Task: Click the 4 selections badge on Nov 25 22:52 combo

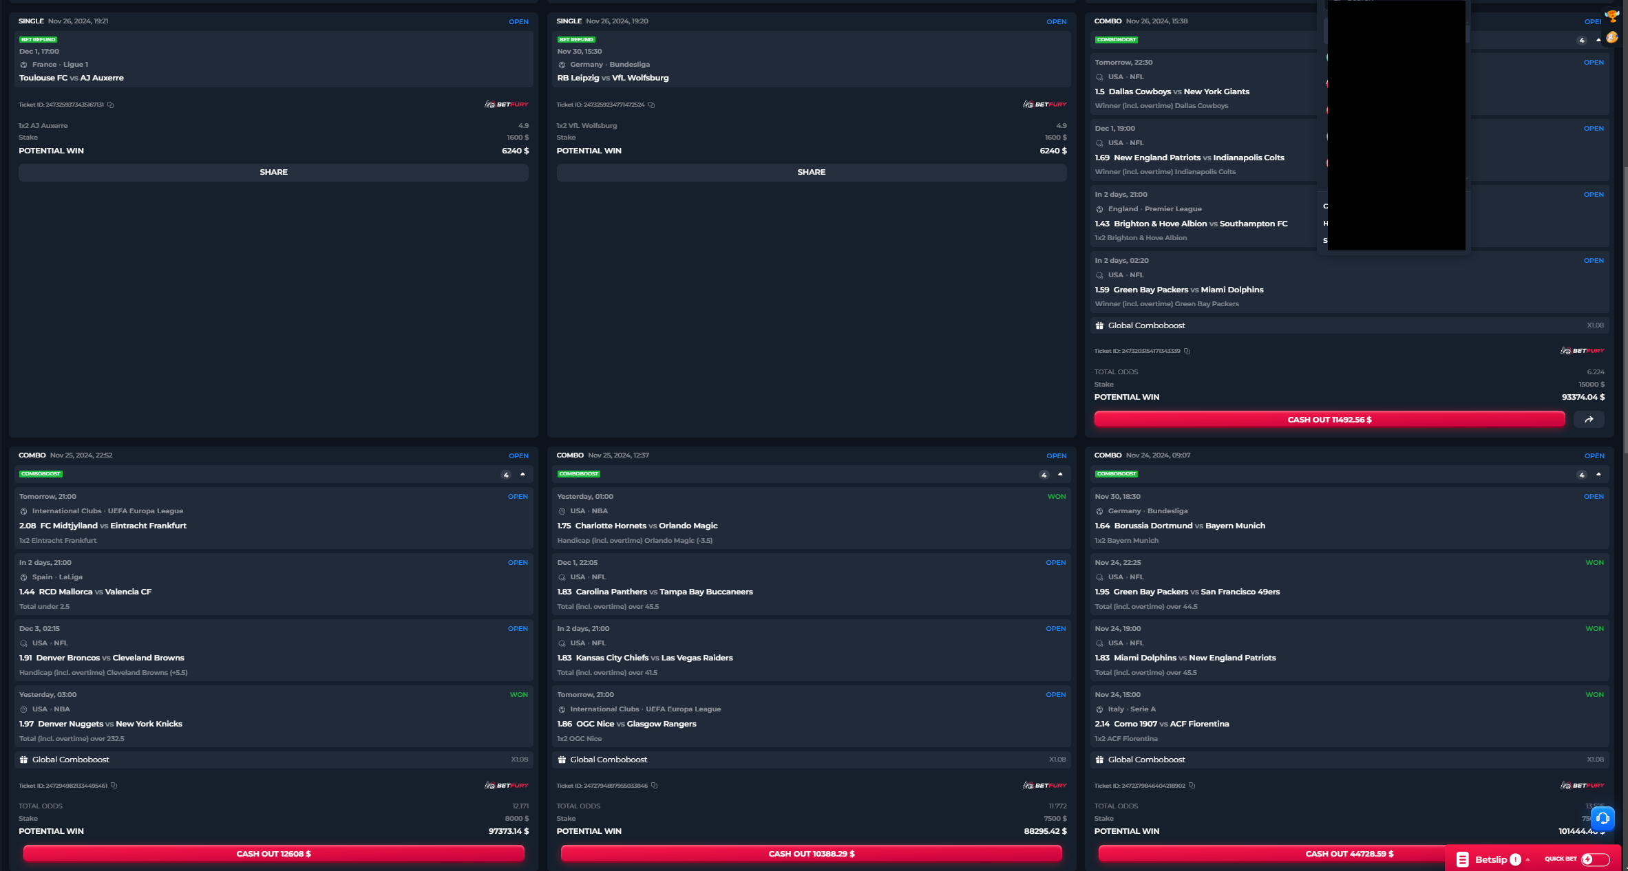Action: [x=506, y=475]
